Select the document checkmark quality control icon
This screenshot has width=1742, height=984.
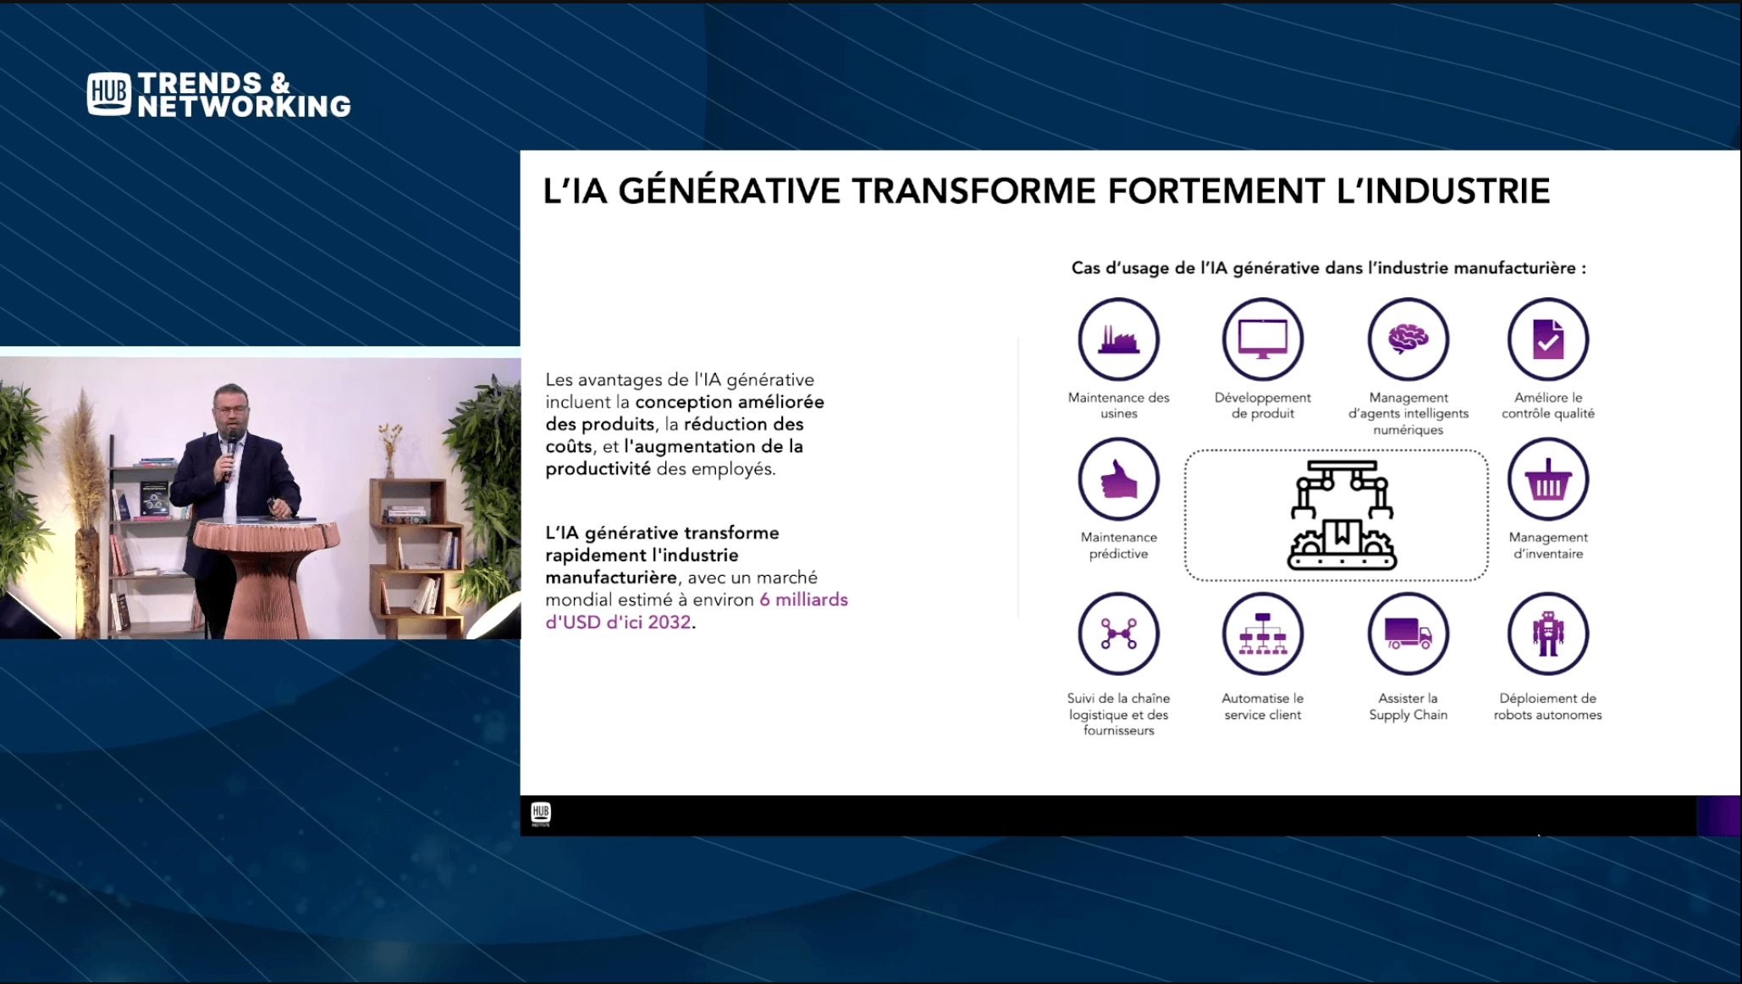pos(1547,339)
